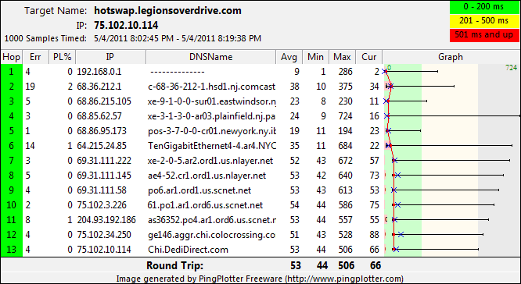Click the target name hotswap.legionsoverdrive.com

point(167,11)
